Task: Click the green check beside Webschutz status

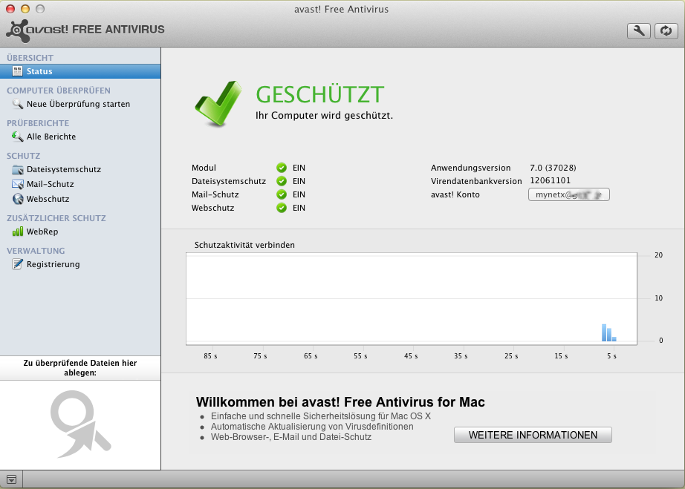Action: click(x=282, y=208)
